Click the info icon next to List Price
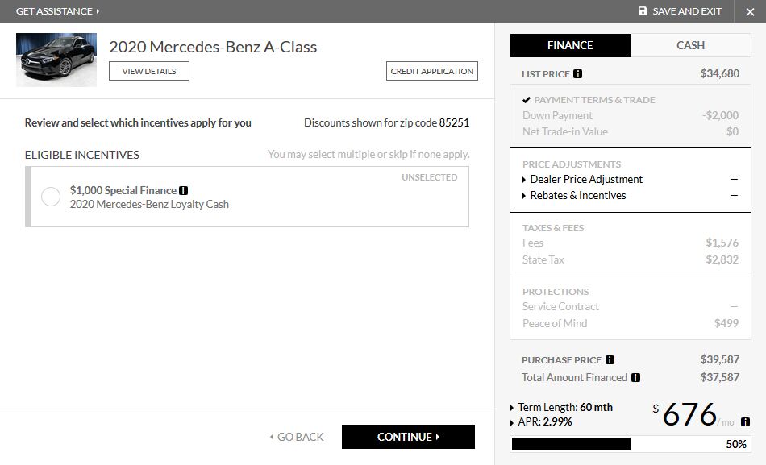 click(x=577, y=74)
